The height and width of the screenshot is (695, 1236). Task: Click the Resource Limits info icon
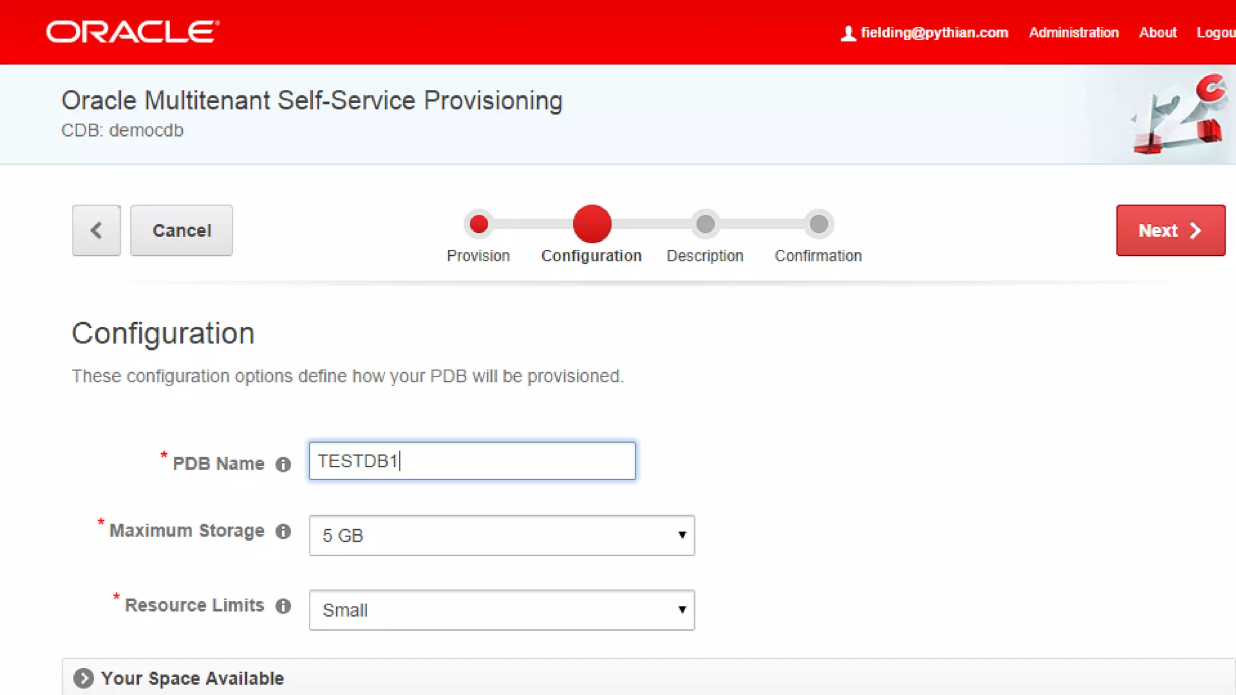pyautogui.click(x=283, y=606)
